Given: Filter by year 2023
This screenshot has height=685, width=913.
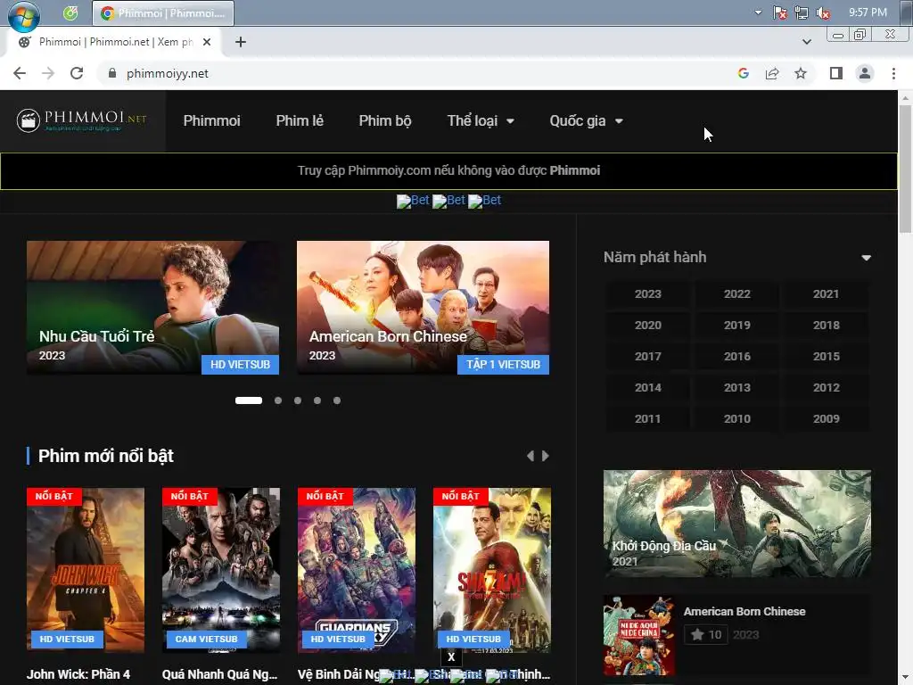Looking at the screenshot, I should point(648,294).
